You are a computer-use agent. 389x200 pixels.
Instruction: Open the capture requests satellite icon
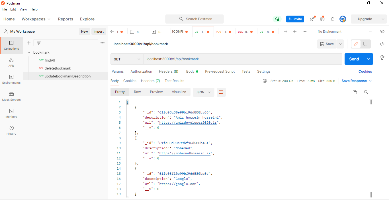coord(313,19)
